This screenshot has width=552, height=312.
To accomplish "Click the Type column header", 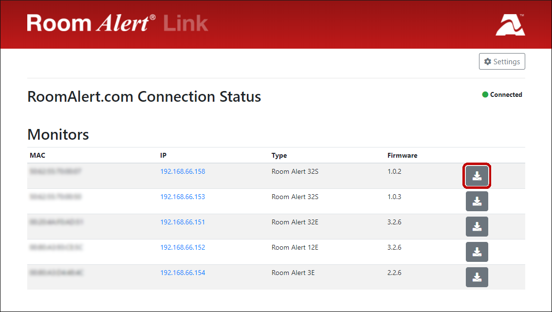I will pyautogui.click(x=279, y=156).
